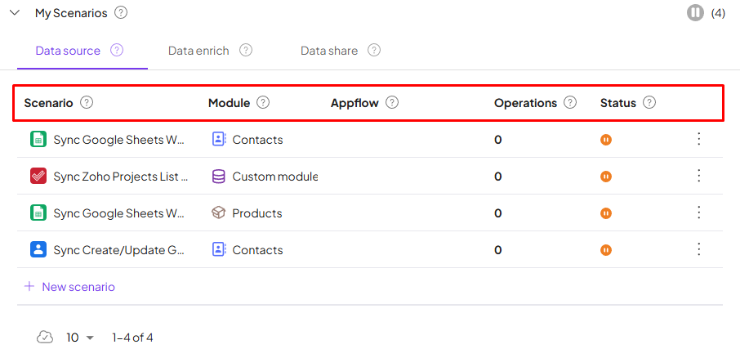Click the help icon beside My Scenarios
Viewport: 740px width, 349px height.
click(121, 13)
